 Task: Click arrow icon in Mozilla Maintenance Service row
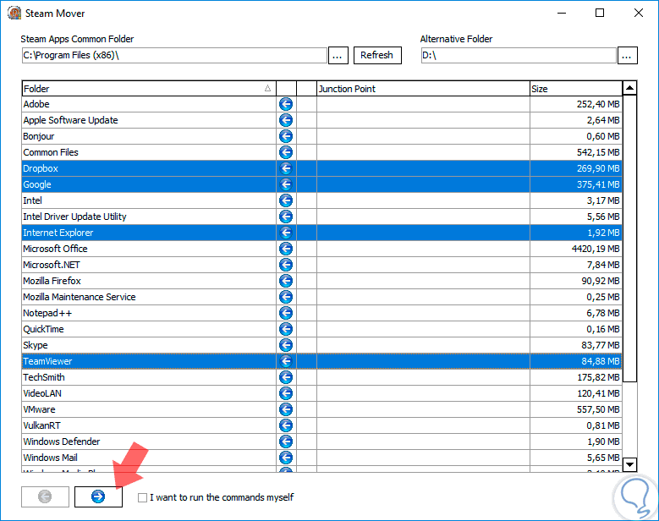[286, 297]
